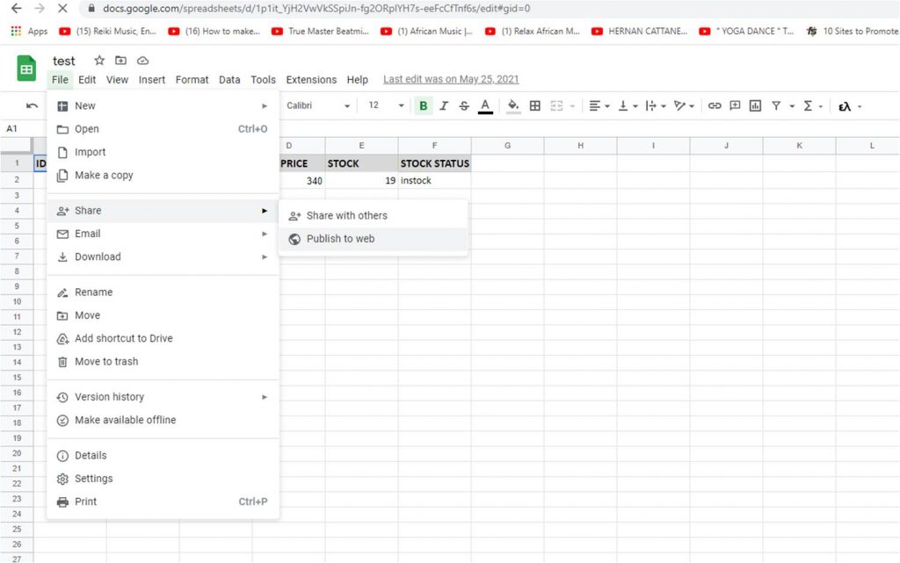Open the Insert menu
Image resolution: width=900 pixels, height=563 pixels.
151,80
